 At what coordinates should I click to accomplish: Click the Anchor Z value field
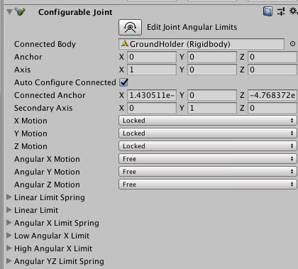[x=272, y=57]
